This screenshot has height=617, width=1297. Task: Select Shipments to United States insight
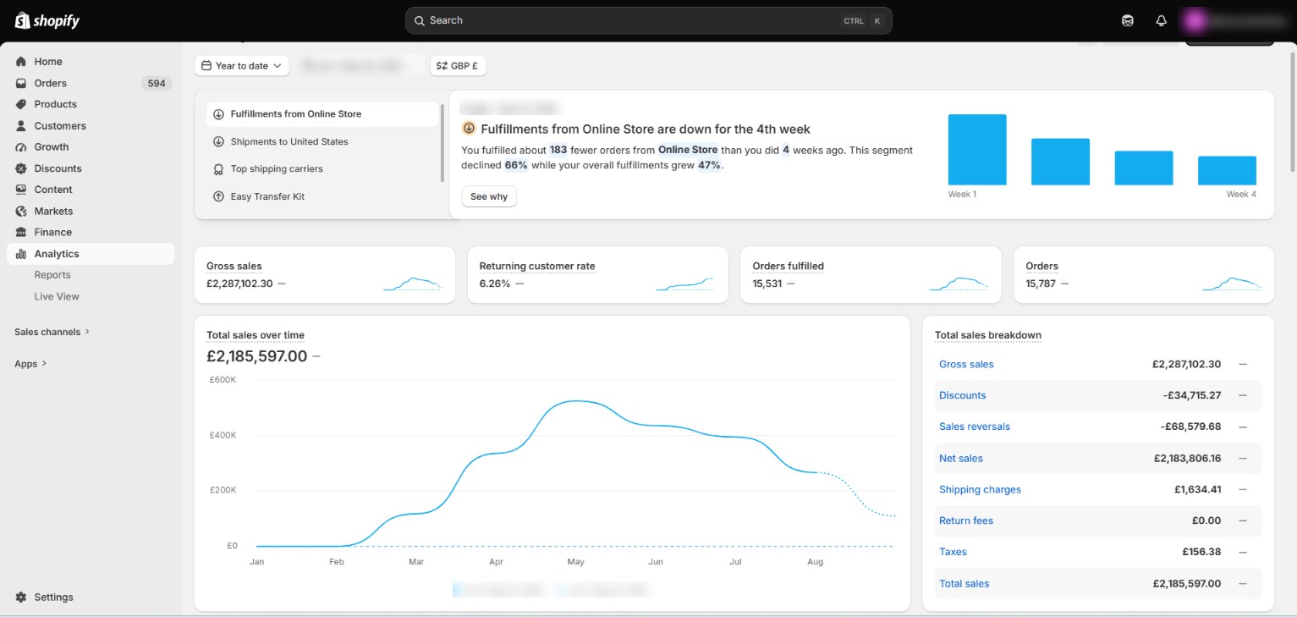[x=322, y=141]
